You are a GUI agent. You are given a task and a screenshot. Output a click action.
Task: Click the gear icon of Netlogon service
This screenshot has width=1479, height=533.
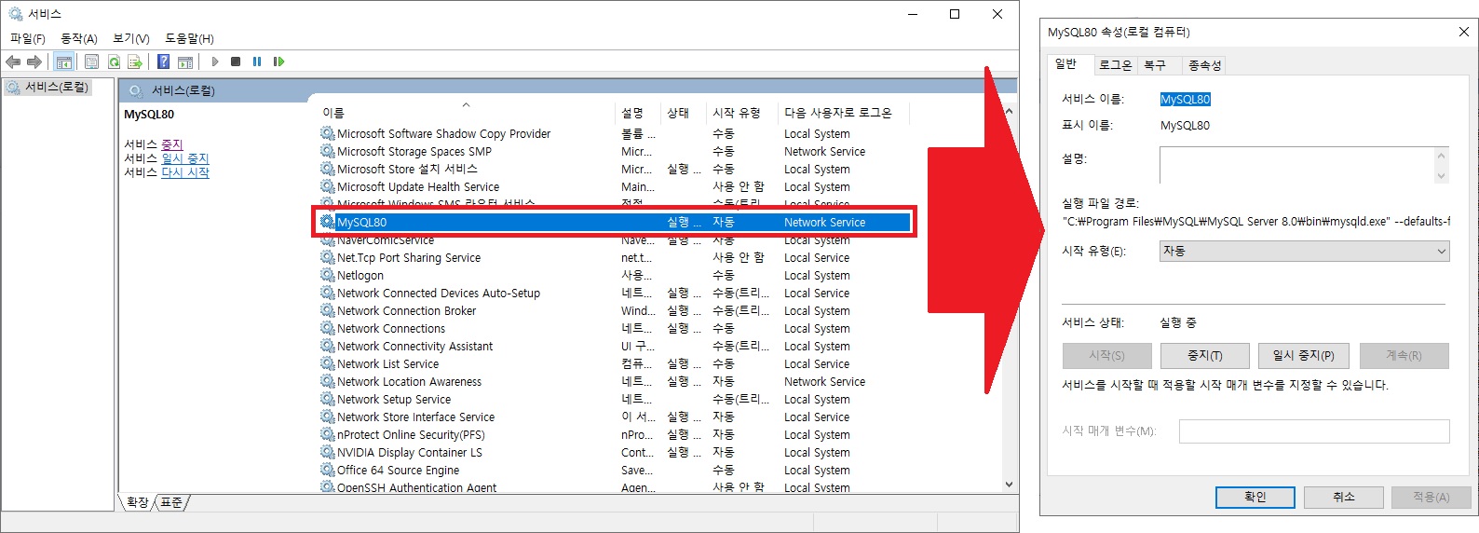coord(328,275)
